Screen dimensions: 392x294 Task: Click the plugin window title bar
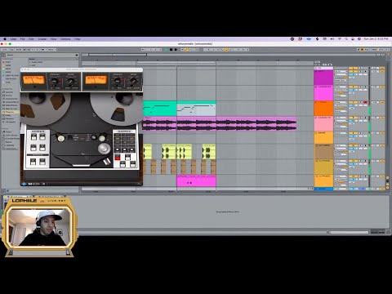pyautogui.click(x=82, y=69)
